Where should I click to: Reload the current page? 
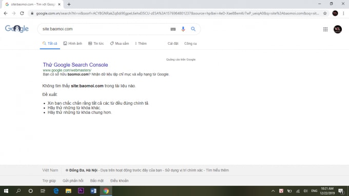click(22, 13)
